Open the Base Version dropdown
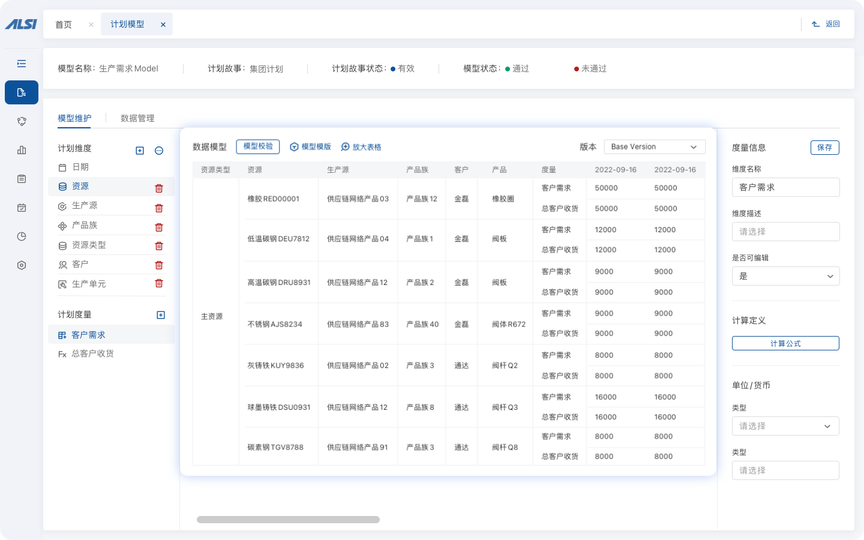This screenshot has width=864, height=540. 655,146
